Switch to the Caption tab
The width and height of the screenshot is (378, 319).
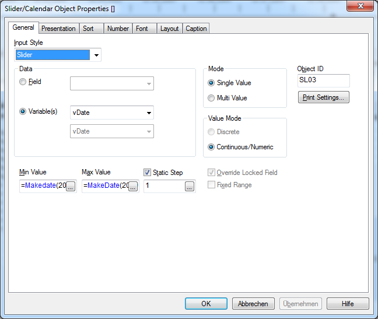click(x=196, y=29)
